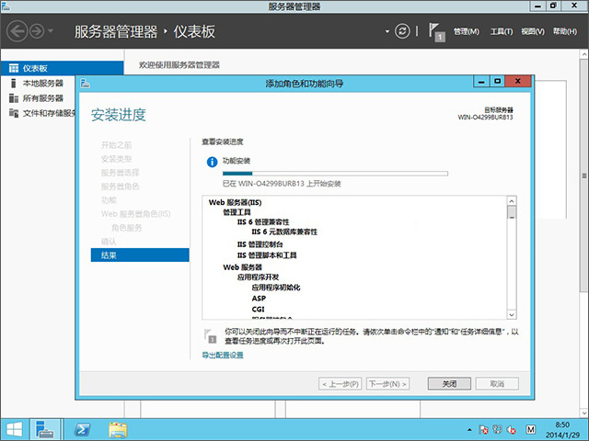589x441 pixels.
Task: Click the install list scroll up arrow
Action: point(512,200)
